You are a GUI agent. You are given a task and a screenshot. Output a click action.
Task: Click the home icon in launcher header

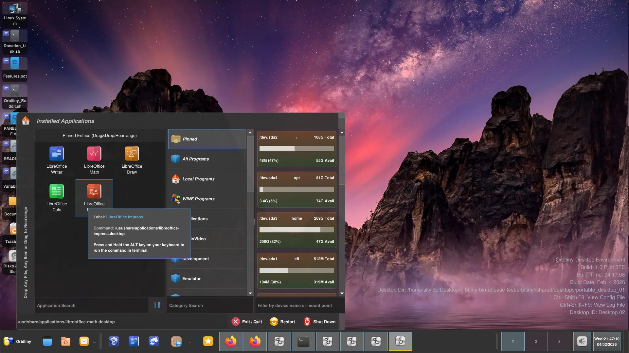click(x=26, y=121)
